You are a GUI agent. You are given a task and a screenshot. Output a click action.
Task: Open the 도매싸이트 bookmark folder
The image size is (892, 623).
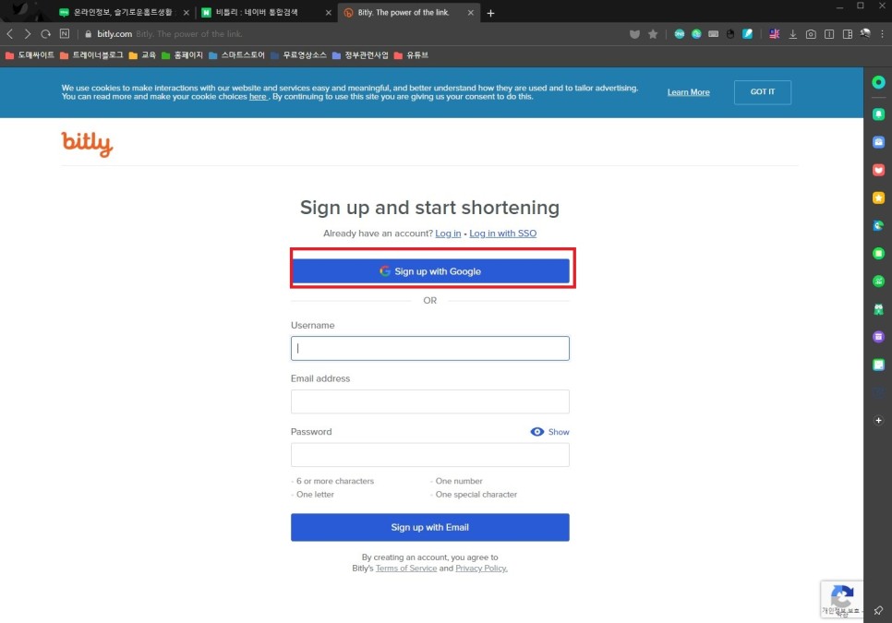point(30,55)
